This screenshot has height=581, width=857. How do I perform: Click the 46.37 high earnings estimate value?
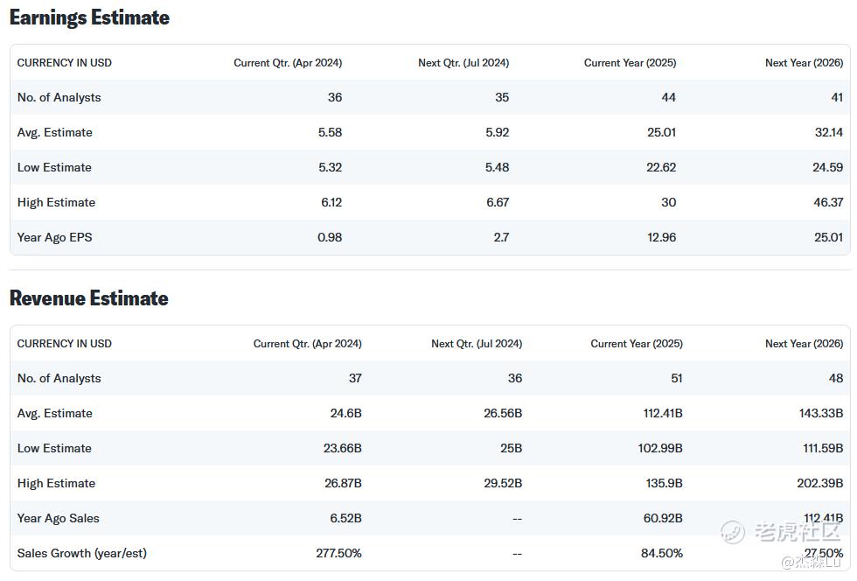(x=827, y=202)
